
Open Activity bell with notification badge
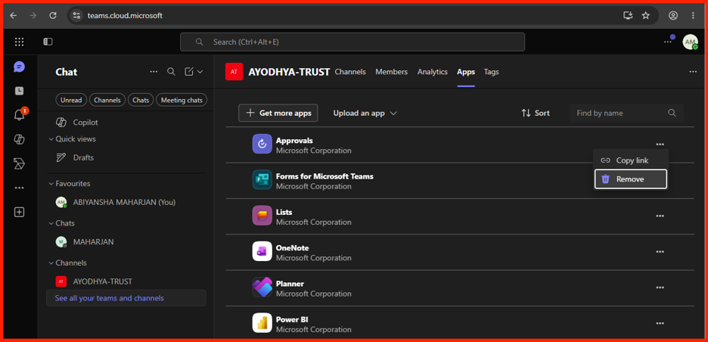click(x=20, y=115)
